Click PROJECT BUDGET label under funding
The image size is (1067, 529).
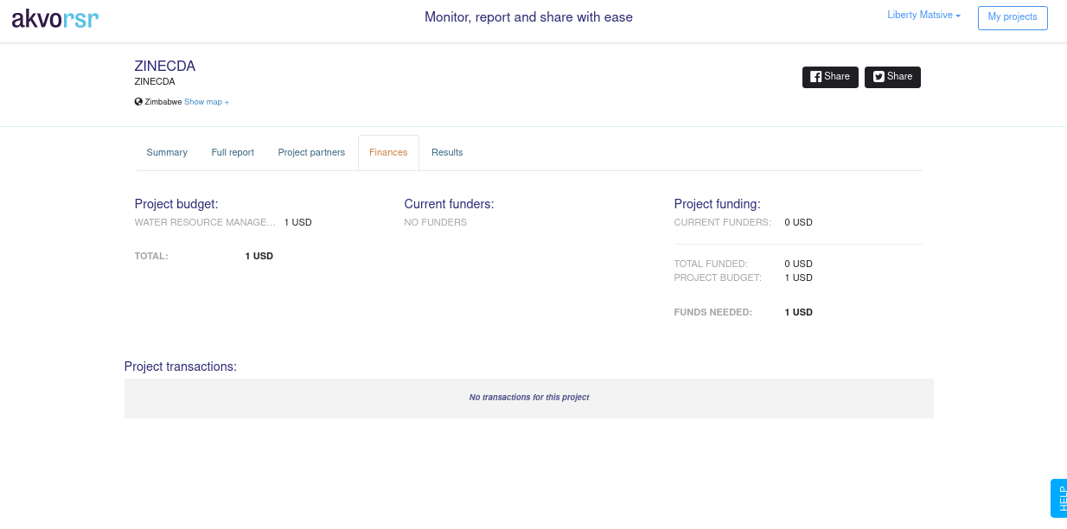pyautogui.click(x=718, y=277)
